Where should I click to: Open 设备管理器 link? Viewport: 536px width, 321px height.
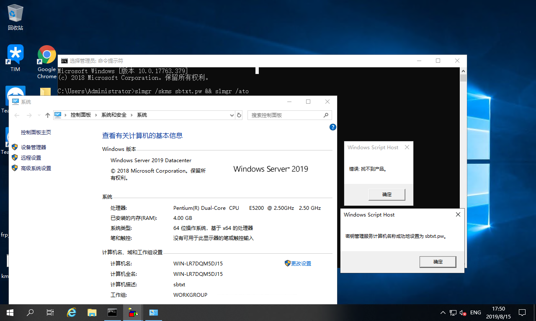point(33,147)
